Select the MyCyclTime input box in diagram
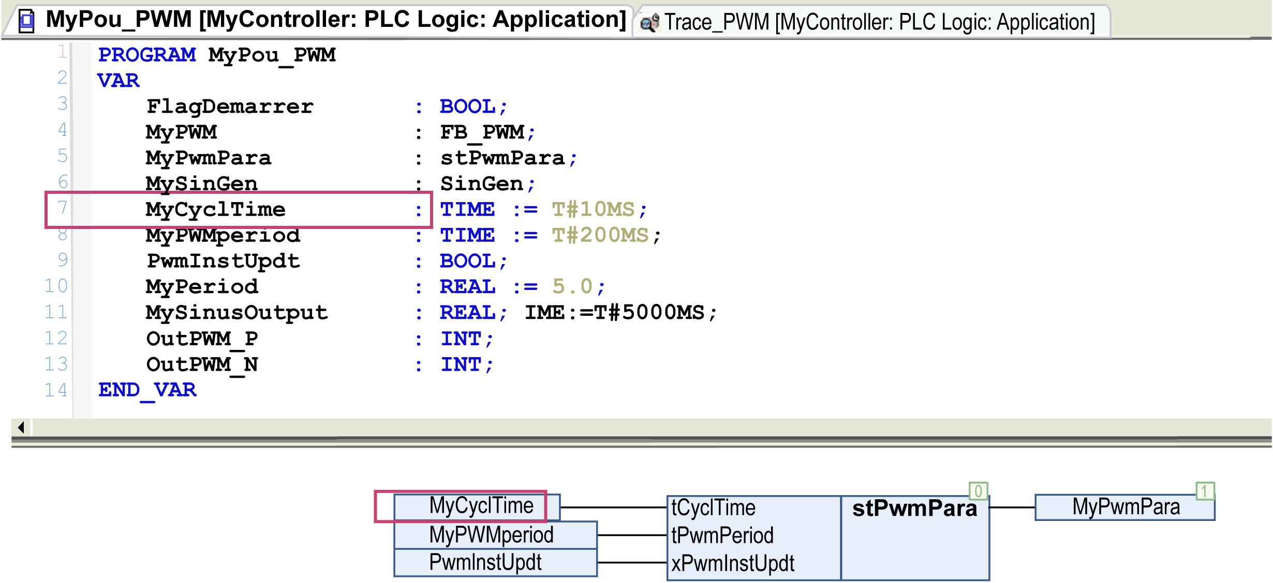 [477, 506]
